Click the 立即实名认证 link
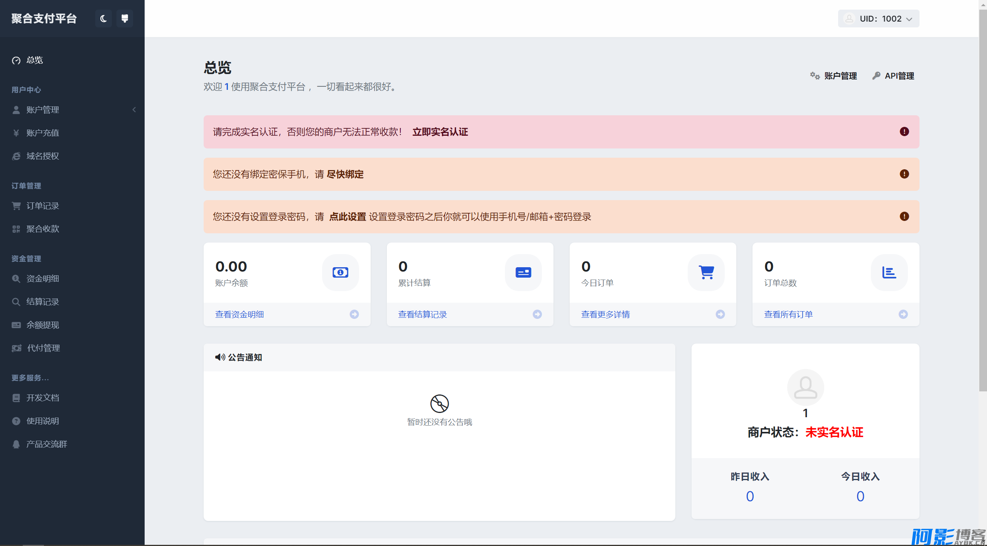The width and height of the screenshot is (987, 546). click(x=440, y=132)
